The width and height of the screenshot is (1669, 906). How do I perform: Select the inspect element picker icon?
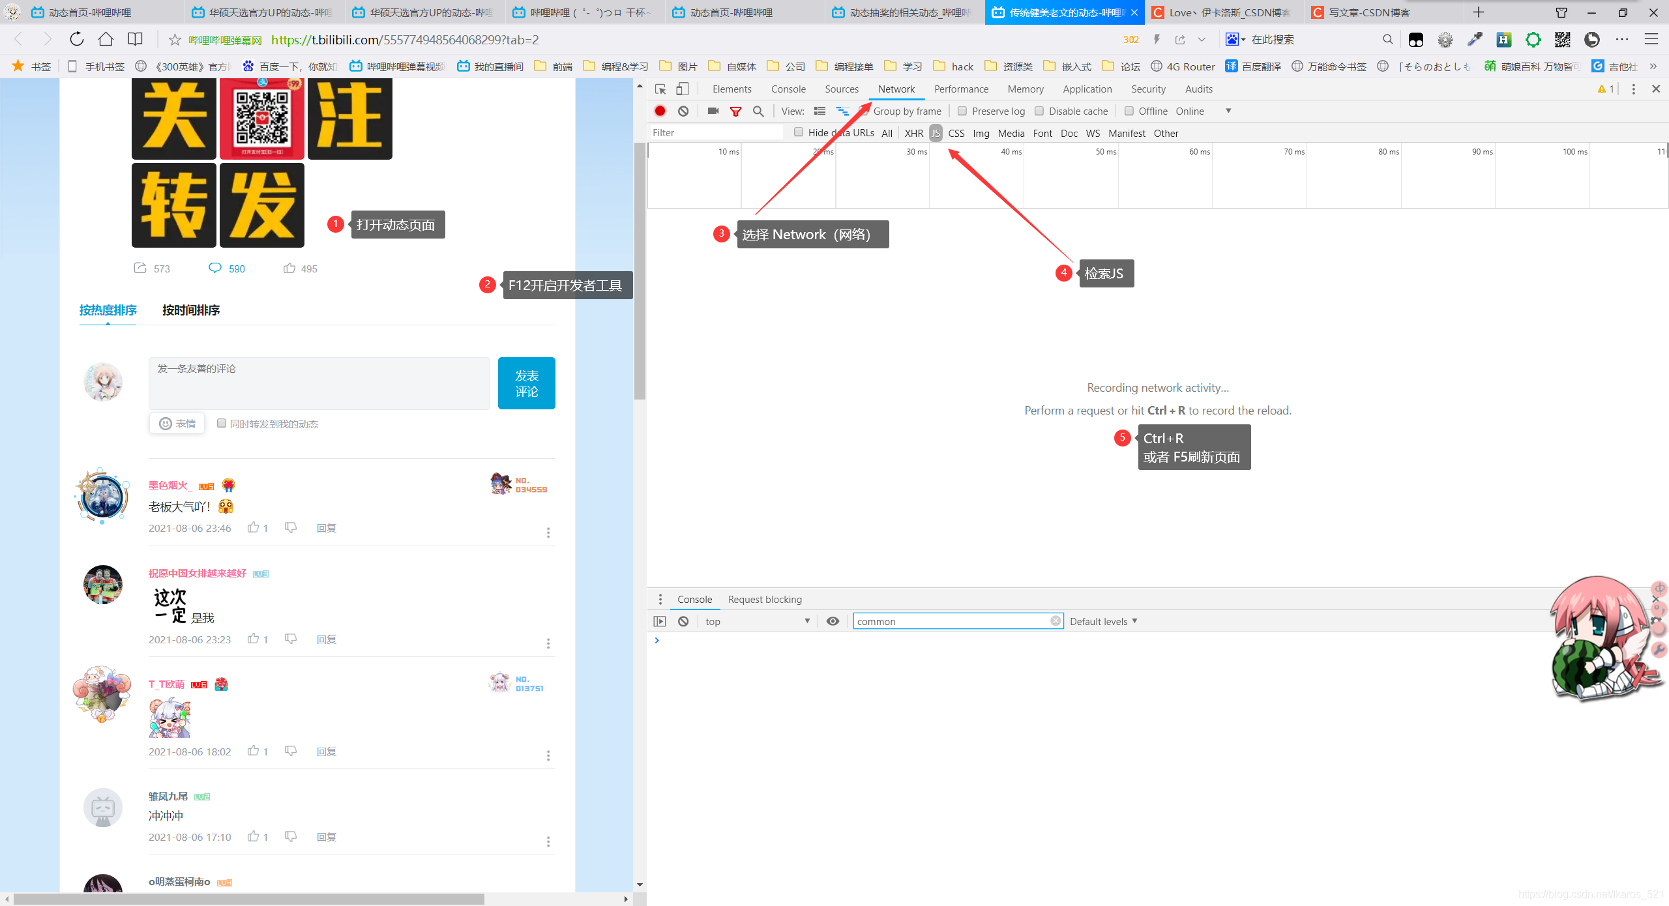(x=660, y=89)
